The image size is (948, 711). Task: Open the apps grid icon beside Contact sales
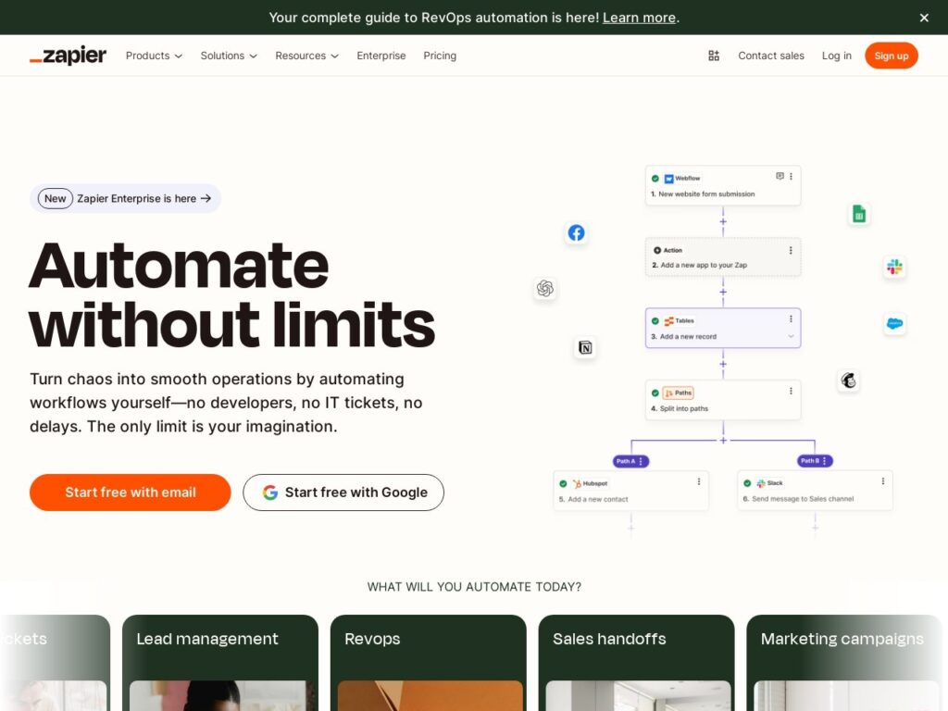point(714,56)
